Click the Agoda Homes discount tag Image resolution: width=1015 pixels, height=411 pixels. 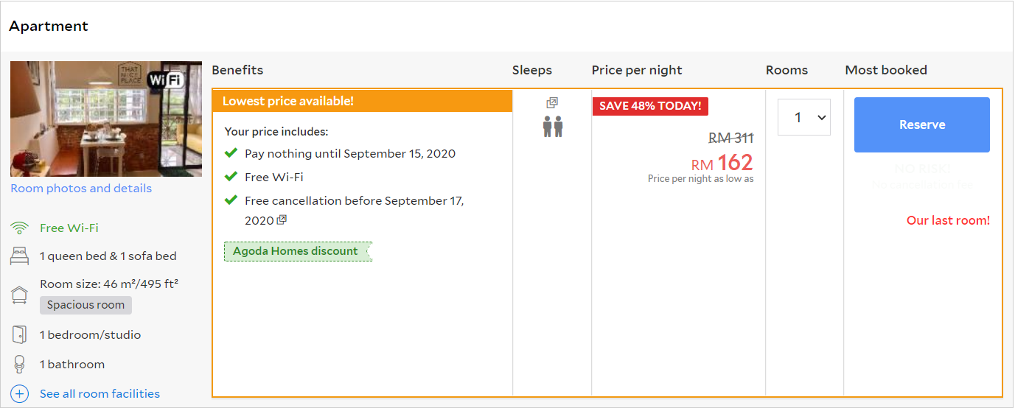pos(297,251)
